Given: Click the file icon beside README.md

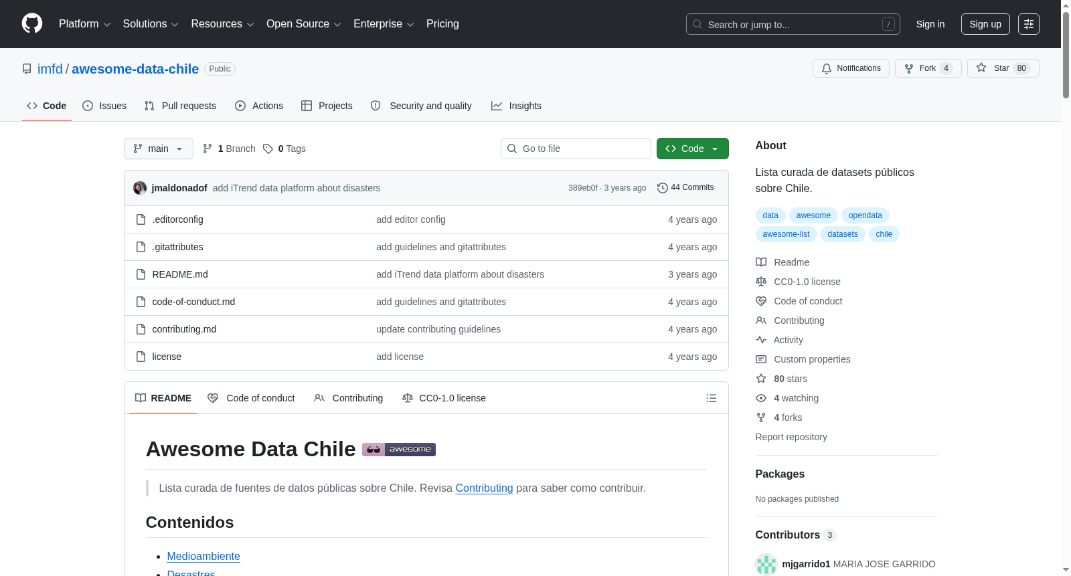Looking at the screenshot, I should 141,274.
